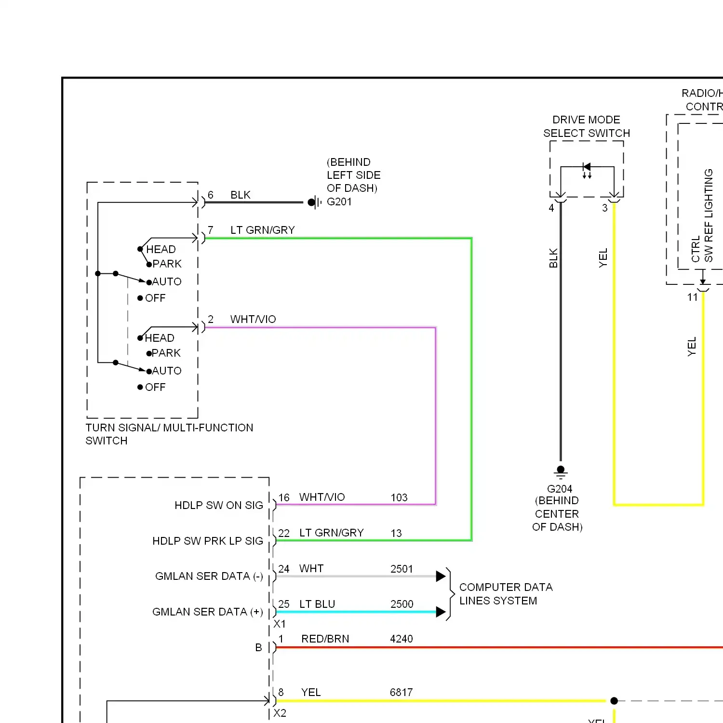Click the vertical YEL label below pin 3
Image resolution: width=723 pixels, height=723 pixels.
coord(603,258)
